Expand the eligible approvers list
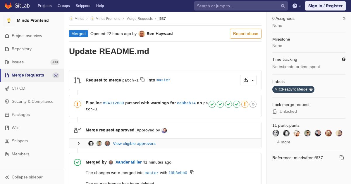The width and height of the screenshot is (351, 184). click(x=79, y=143)
